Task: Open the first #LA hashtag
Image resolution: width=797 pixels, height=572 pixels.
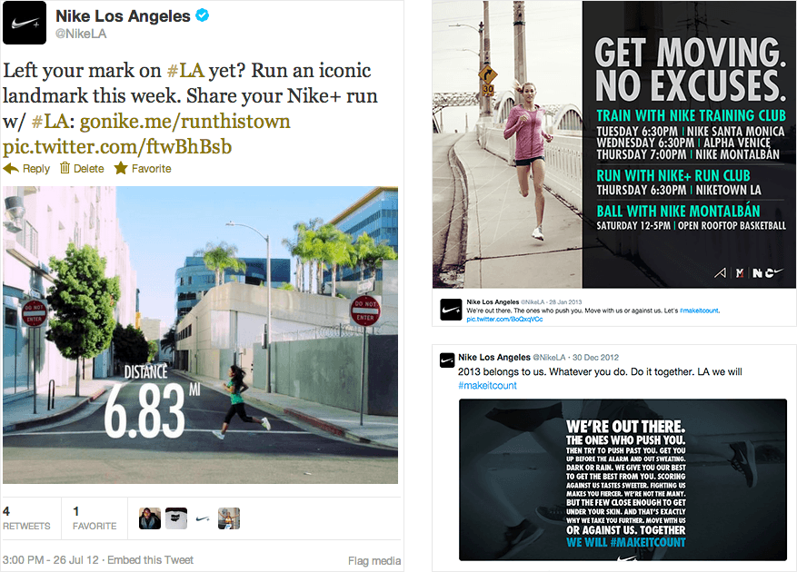Action: coord(185,71)
